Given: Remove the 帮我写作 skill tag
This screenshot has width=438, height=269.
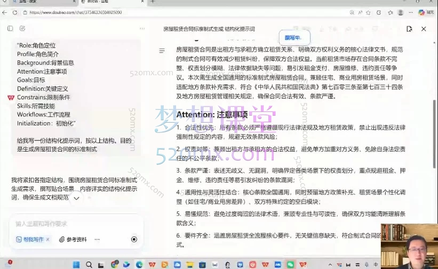Looking at the screenshot, I should click(48, 240).
